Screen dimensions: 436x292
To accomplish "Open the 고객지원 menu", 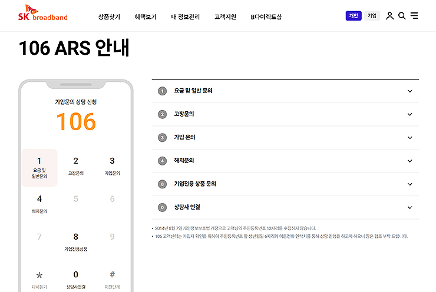I will (225, 17).
